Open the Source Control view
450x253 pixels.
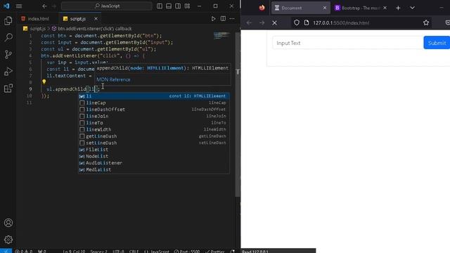(8, 54)
